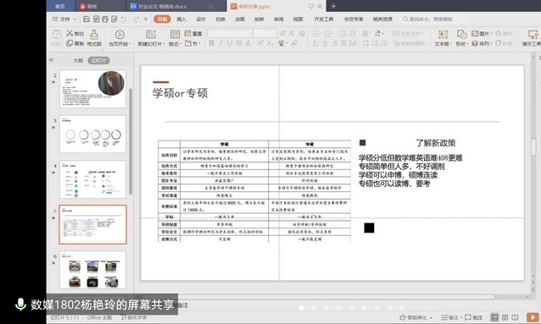Open the Animation (动画) ribbon tab
Image resolution: width=541 pixels, height=324 pixels.
(240, 19)
